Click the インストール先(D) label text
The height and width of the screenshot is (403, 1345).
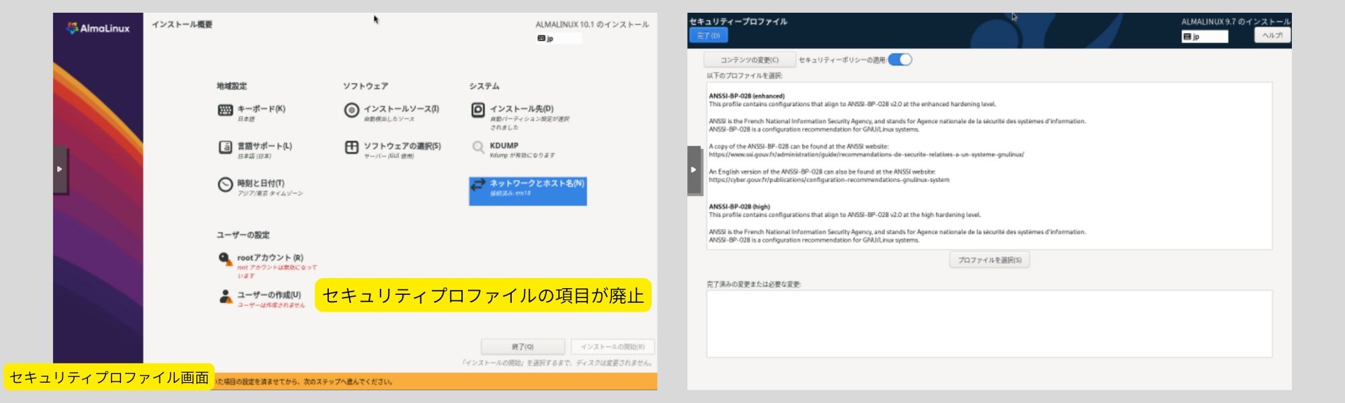[x=522, y=109]
